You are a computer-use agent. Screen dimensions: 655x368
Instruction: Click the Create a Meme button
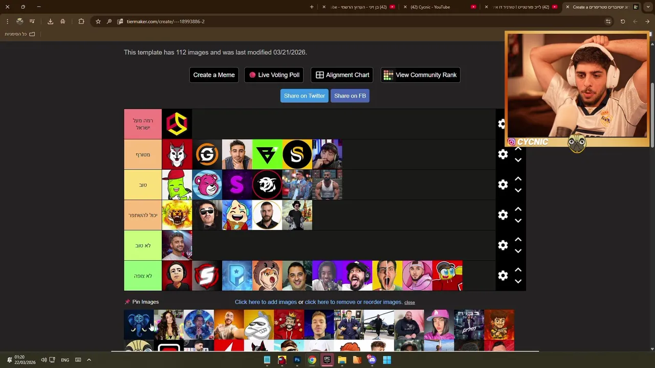click(214, 75)
